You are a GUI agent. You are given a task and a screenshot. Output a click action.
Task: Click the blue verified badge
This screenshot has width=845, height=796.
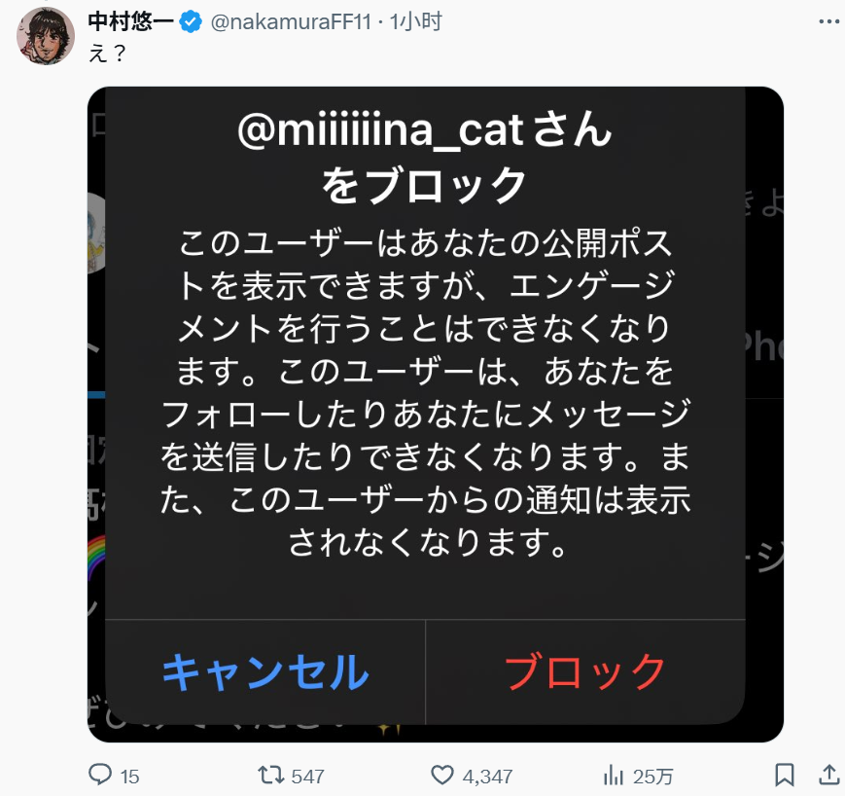click(x=191, y=21)
